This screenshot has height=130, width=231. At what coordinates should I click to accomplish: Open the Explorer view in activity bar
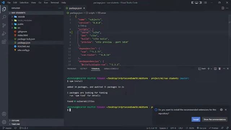click(4, 9)
